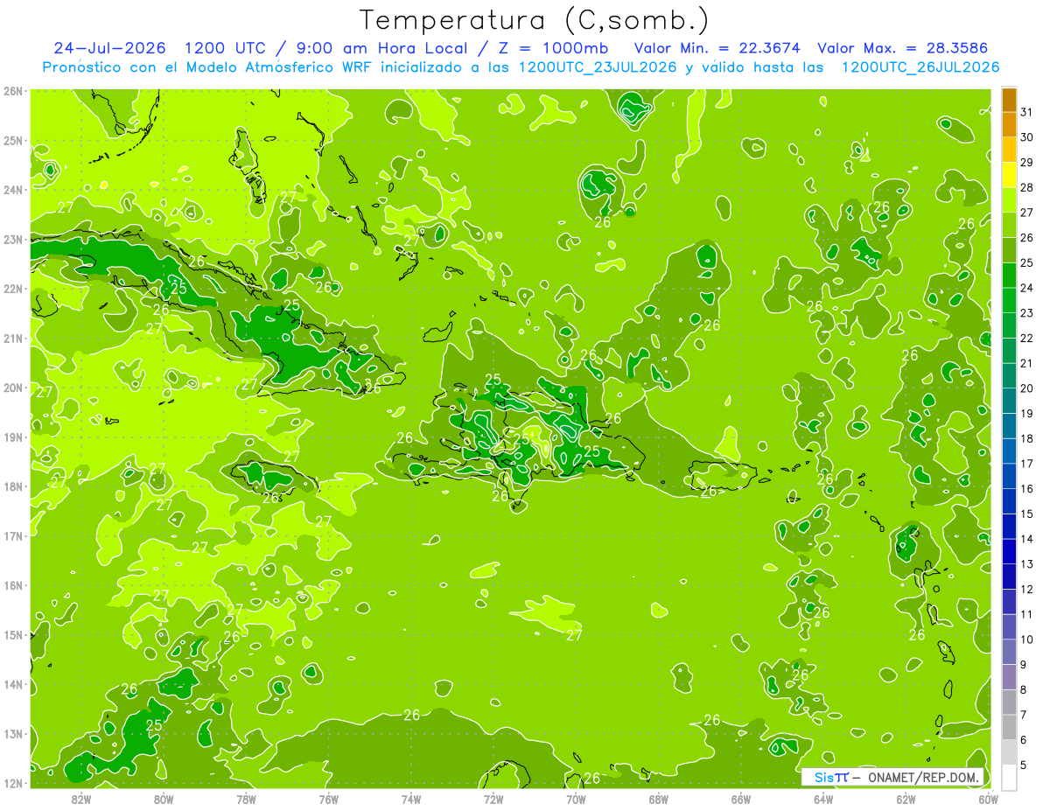Click the "17N" latitude axis label
The width and height of the screenshot is (1050, 811).
[x=13, y=535]
